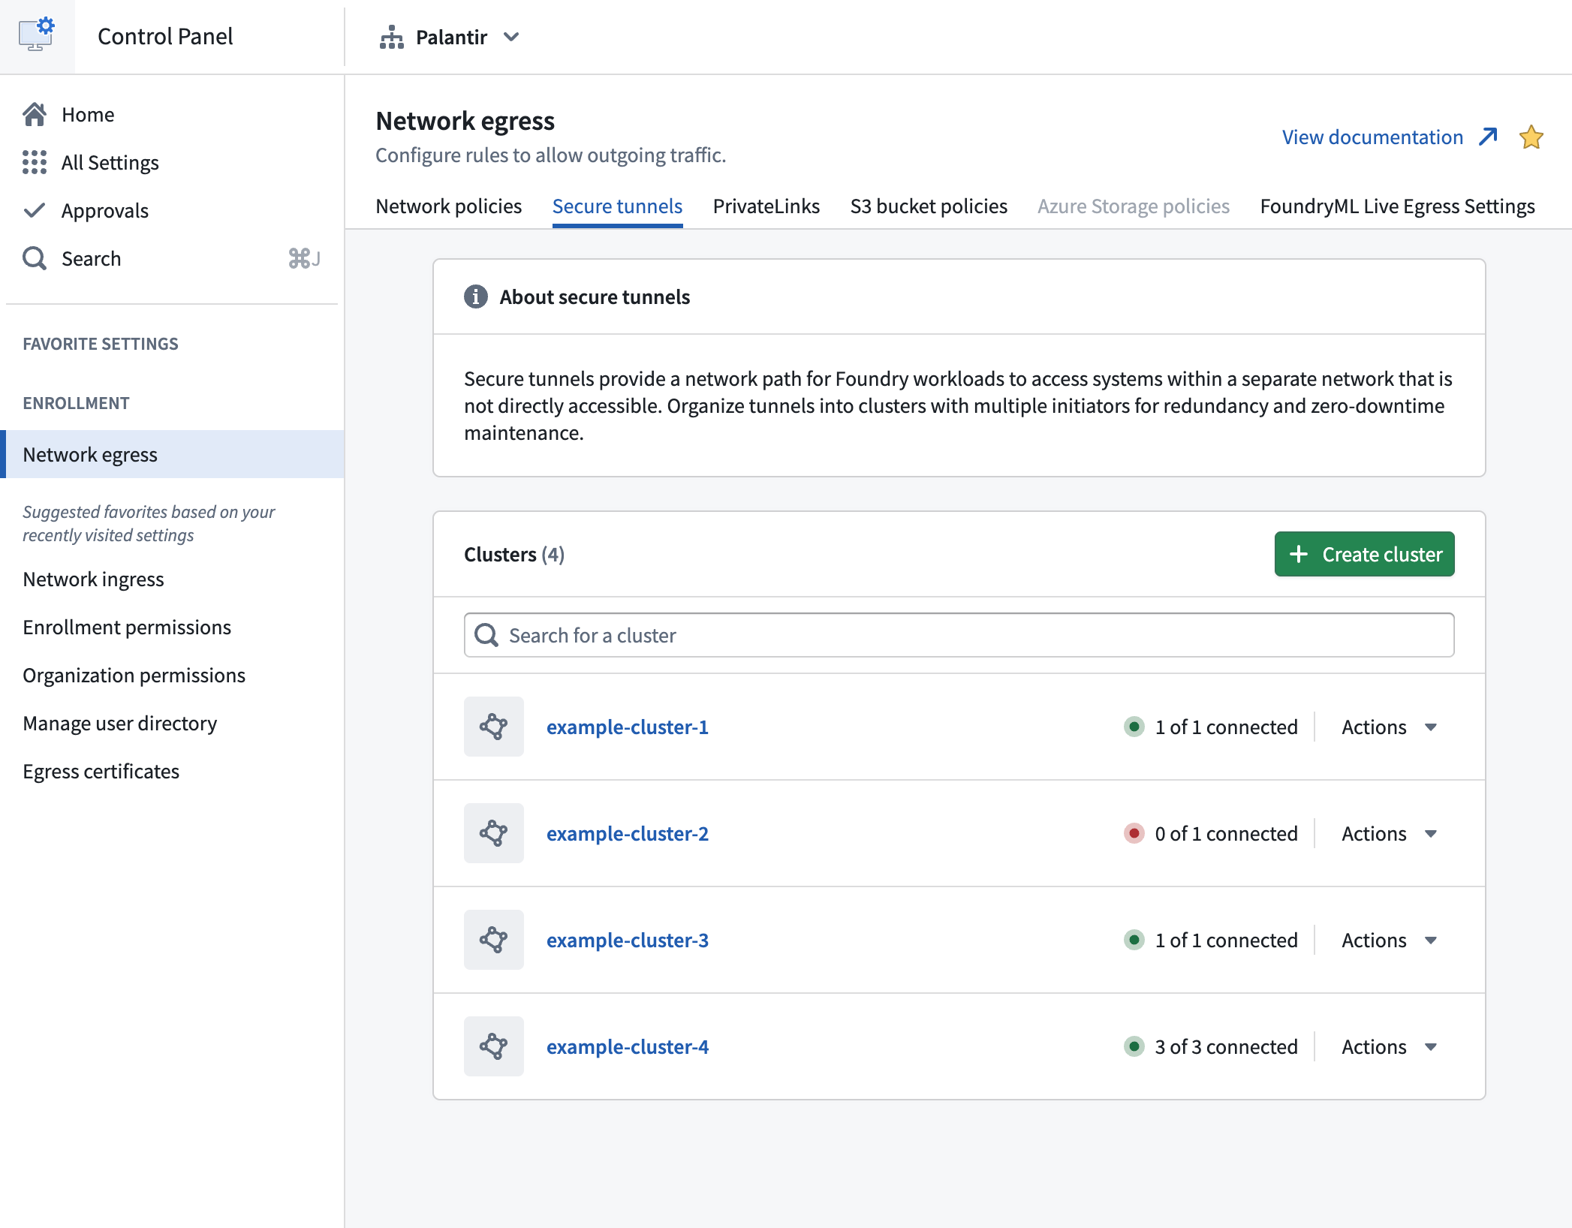This screenshot has width=1572, height=1228.
Task: Switch to the Network policies tab
Action: [449, 206]
